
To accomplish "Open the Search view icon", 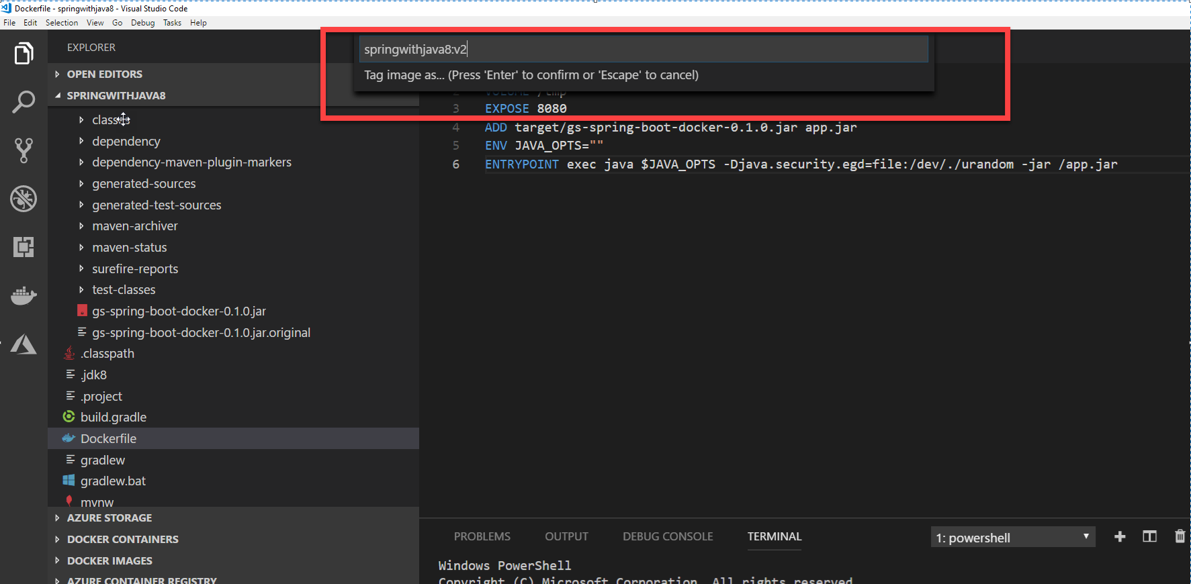I will tap(24, 102).
